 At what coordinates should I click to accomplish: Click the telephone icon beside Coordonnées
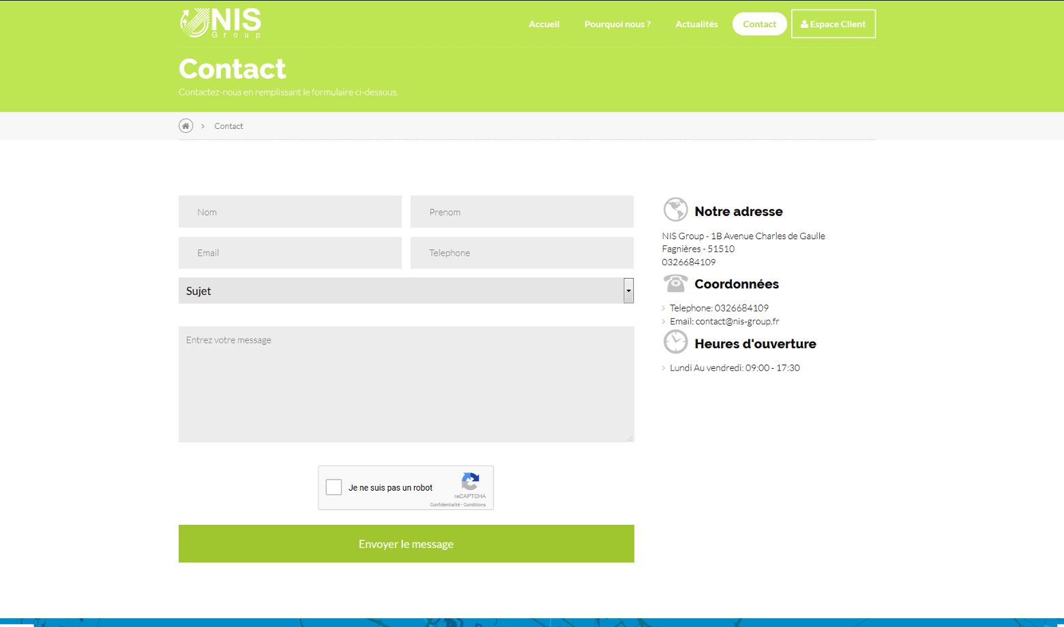[675, 283]
